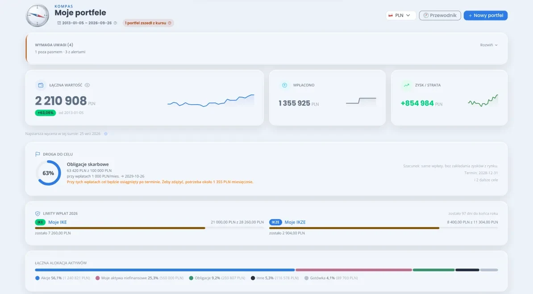Screen dimensions: 533x294
Task: Click the blue IKZE badge
Action: click(275, 222)
